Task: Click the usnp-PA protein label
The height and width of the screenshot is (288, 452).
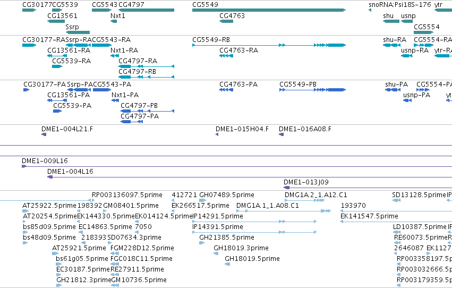Action: tap(416, 95)
